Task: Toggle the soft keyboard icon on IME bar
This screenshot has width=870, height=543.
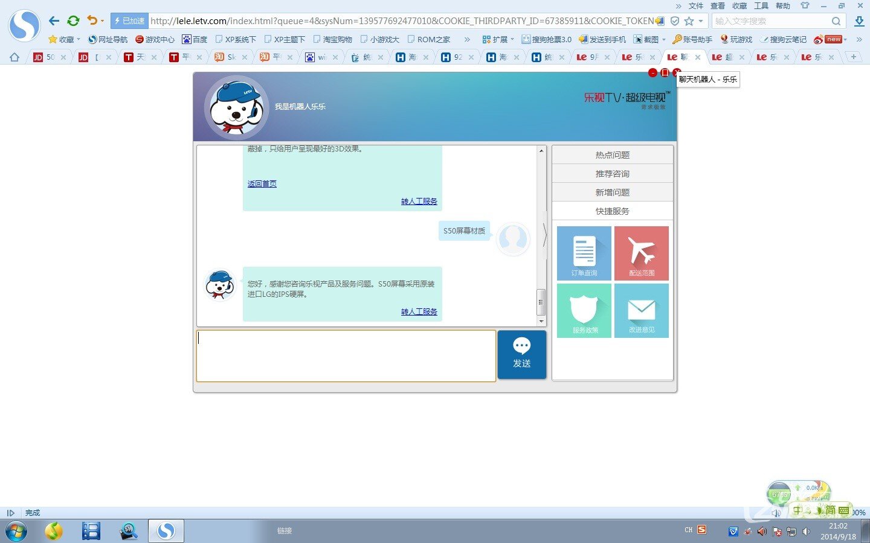Action: [844, 510]
